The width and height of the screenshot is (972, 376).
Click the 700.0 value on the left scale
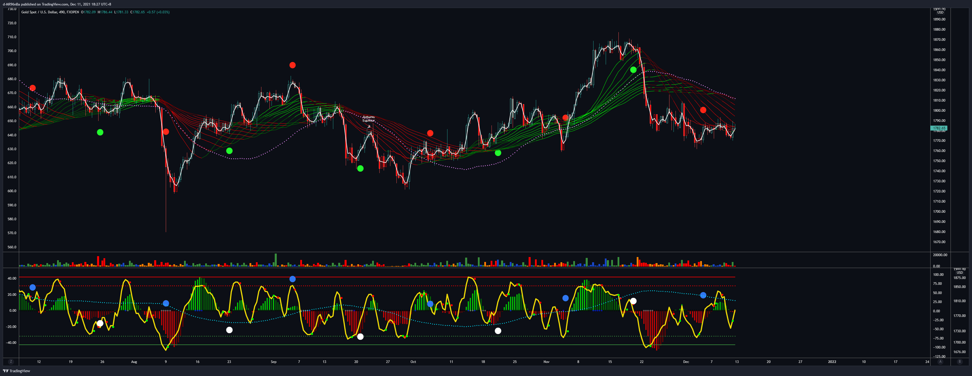(x=12, y=51)
